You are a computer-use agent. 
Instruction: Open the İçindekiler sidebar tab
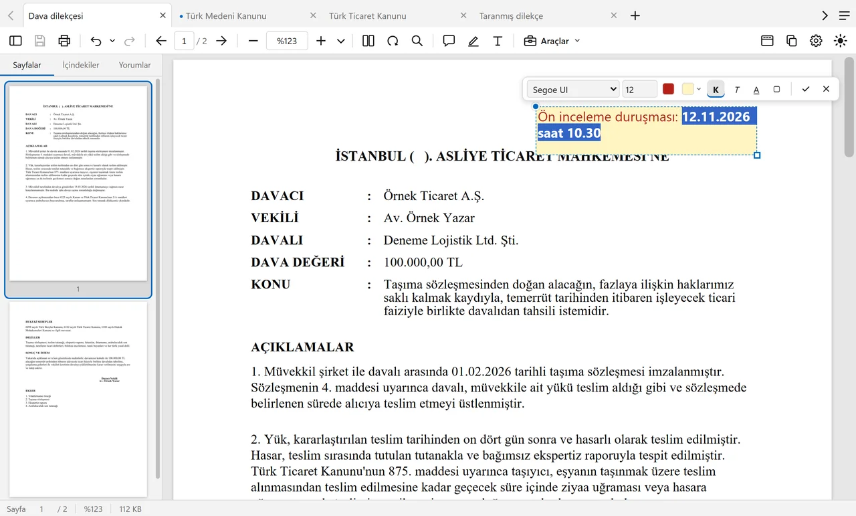(x=81, y=65)
